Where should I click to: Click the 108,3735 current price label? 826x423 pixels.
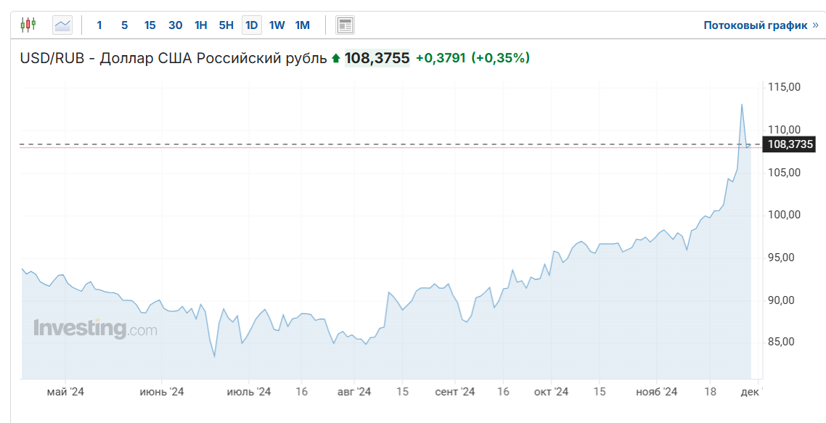pos(790,144)
